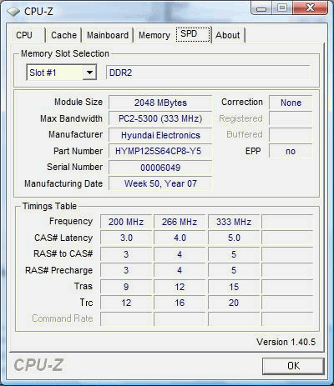Click Tras value 15
This screenshot has width=334, height=386.
click(x=234, y=287)
